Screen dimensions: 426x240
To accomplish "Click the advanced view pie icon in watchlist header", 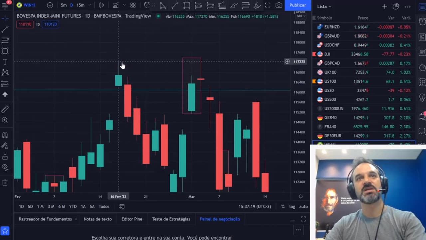I will coord(396,6).
